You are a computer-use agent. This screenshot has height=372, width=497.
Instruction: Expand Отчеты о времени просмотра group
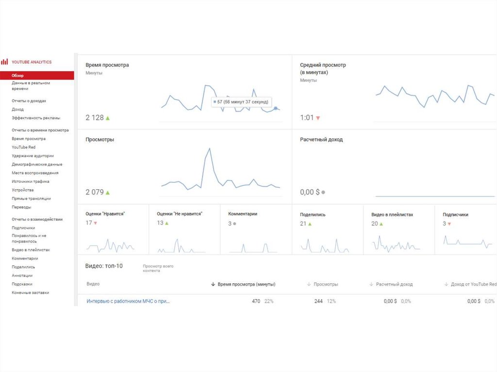40,130
